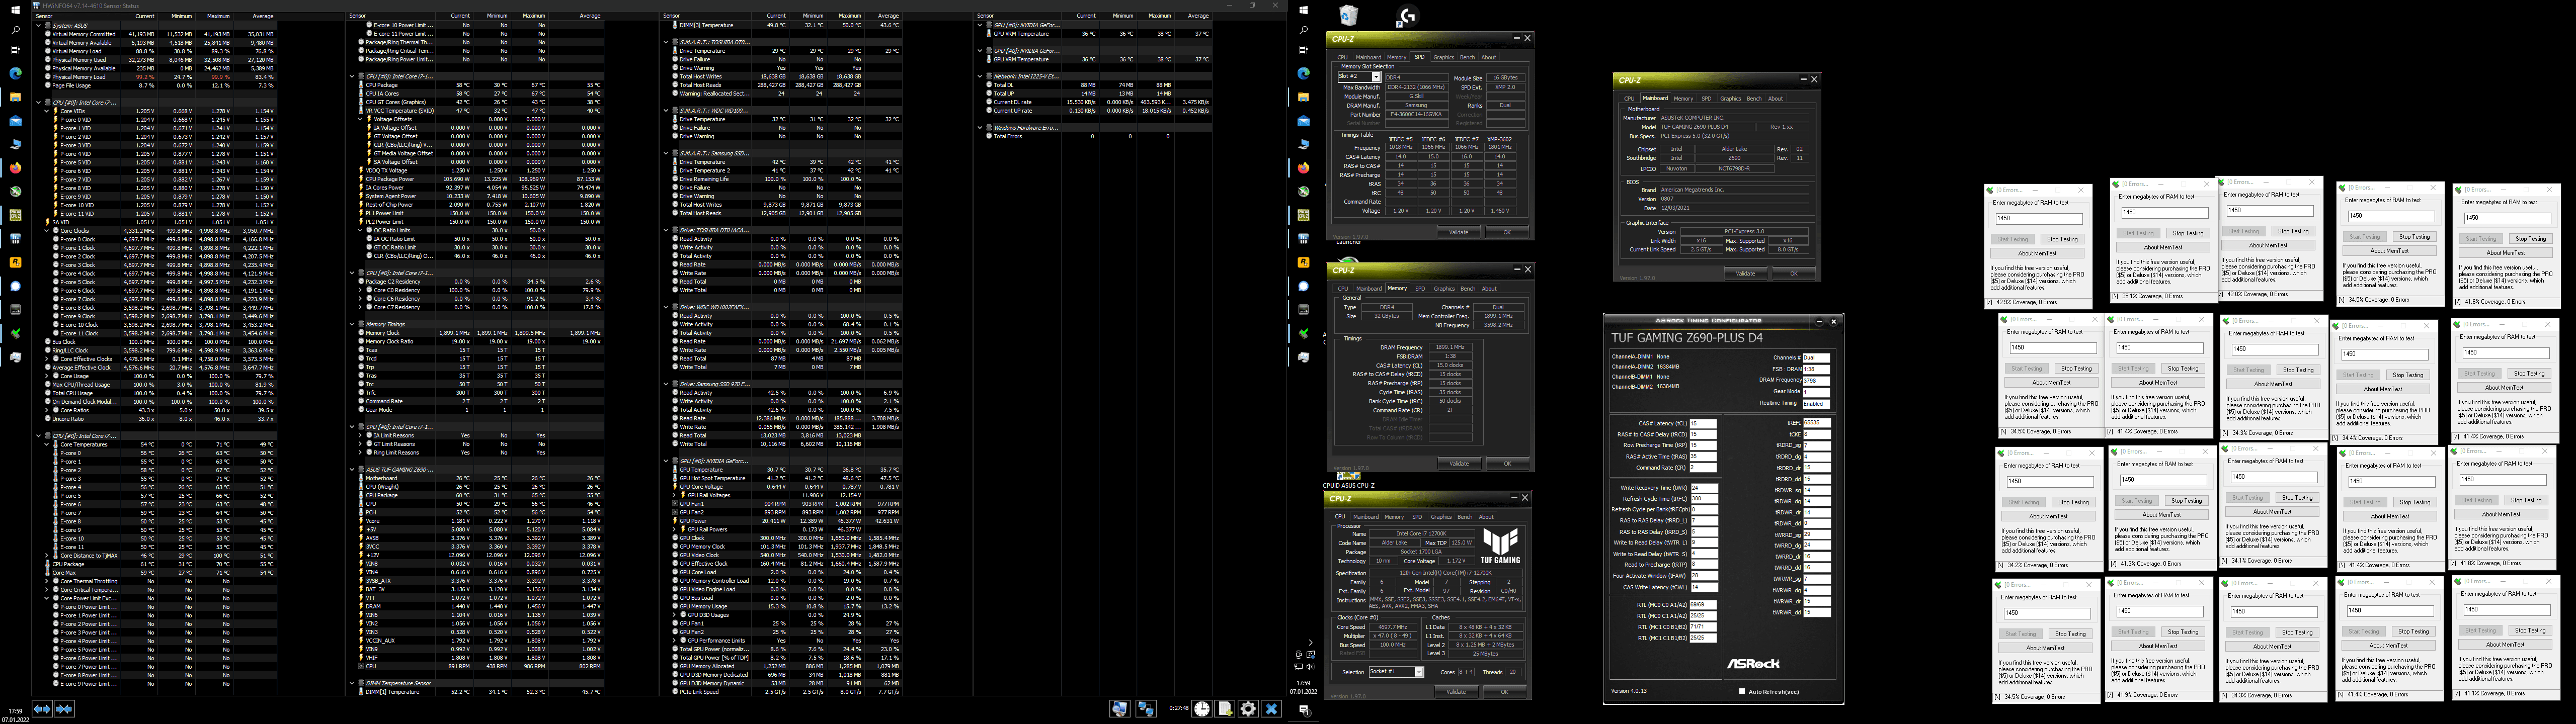Enable Auto Refresh checkbox in Timing Configurator
2576x724 pixels.
tap(1742, 691)
